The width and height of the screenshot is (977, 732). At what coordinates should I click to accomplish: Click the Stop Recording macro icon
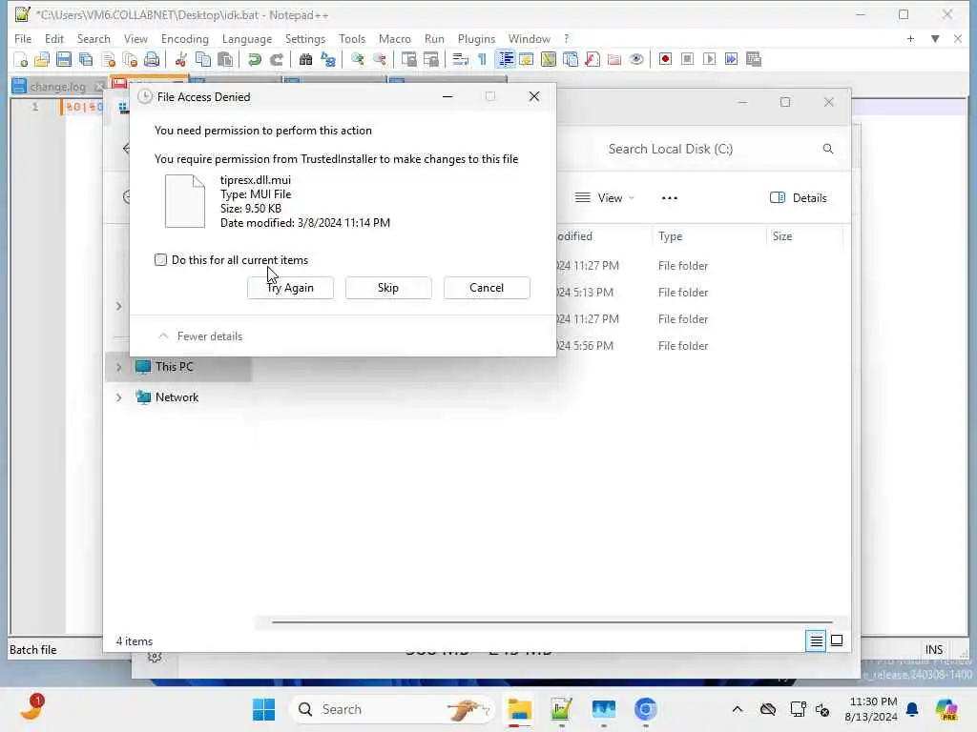(687, 60)
